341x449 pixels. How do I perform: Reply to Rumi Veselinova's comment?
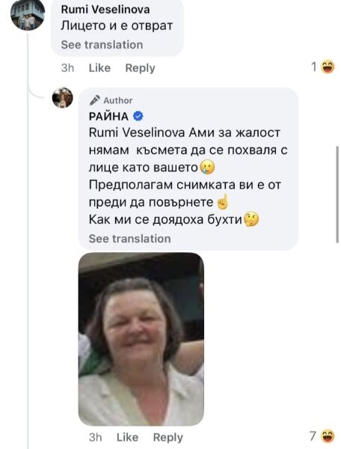(140, 68)
